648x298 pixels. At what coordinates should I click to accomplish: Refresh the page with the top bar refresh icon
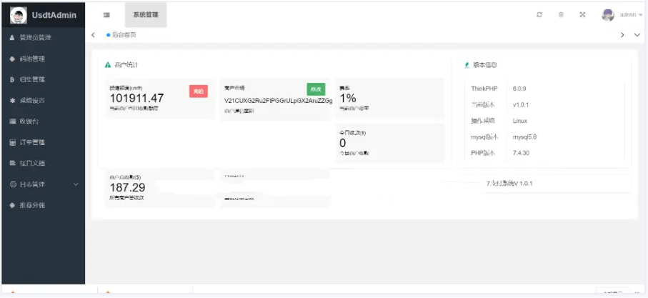tap(539, 14)
